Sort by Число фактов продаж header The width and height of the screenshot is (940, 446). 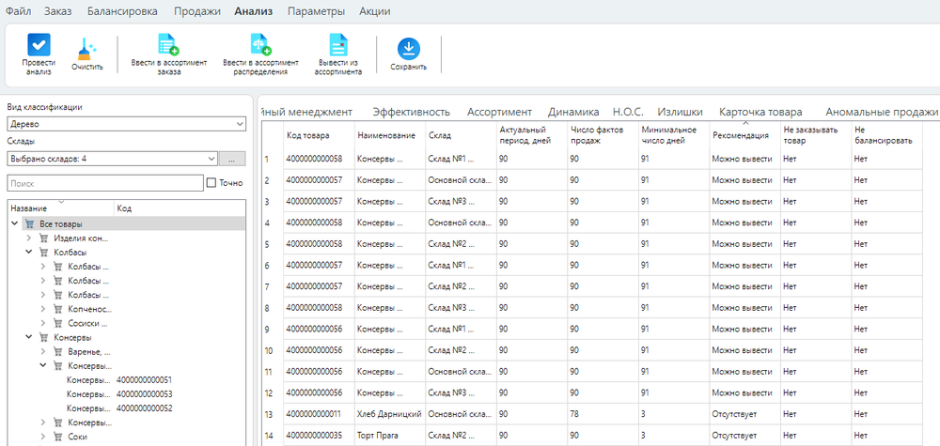(x=603, y=135)
